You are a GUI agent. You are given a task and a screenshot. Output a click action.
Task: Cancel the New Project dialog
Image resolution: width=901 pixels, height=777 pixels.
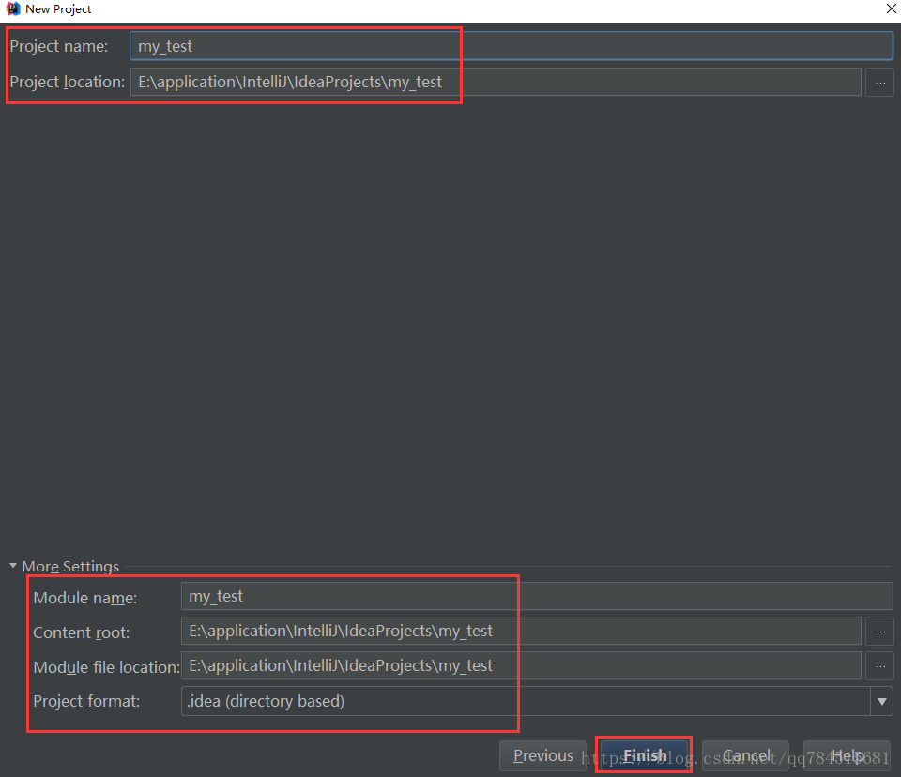click(745, 755)
